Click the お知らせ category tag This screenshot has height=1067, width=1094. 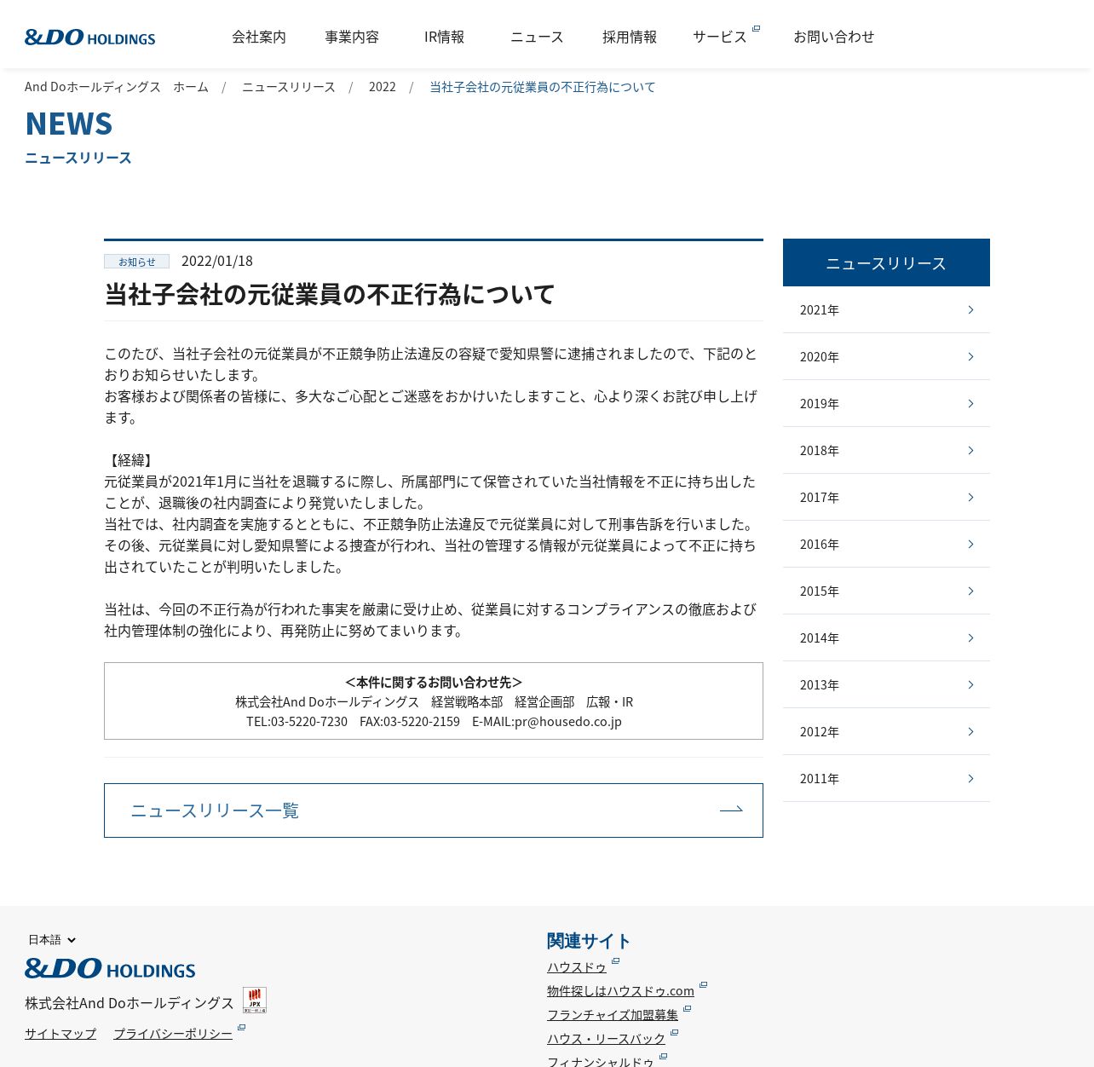tap(136, 262)
